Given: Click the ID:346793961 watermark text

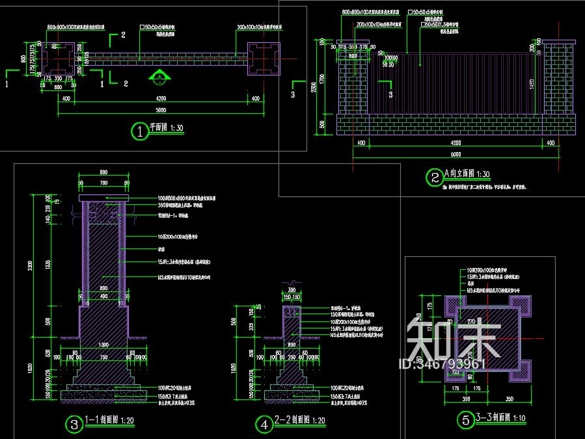Looking at the screenshot, I should [x=442, y=364].
